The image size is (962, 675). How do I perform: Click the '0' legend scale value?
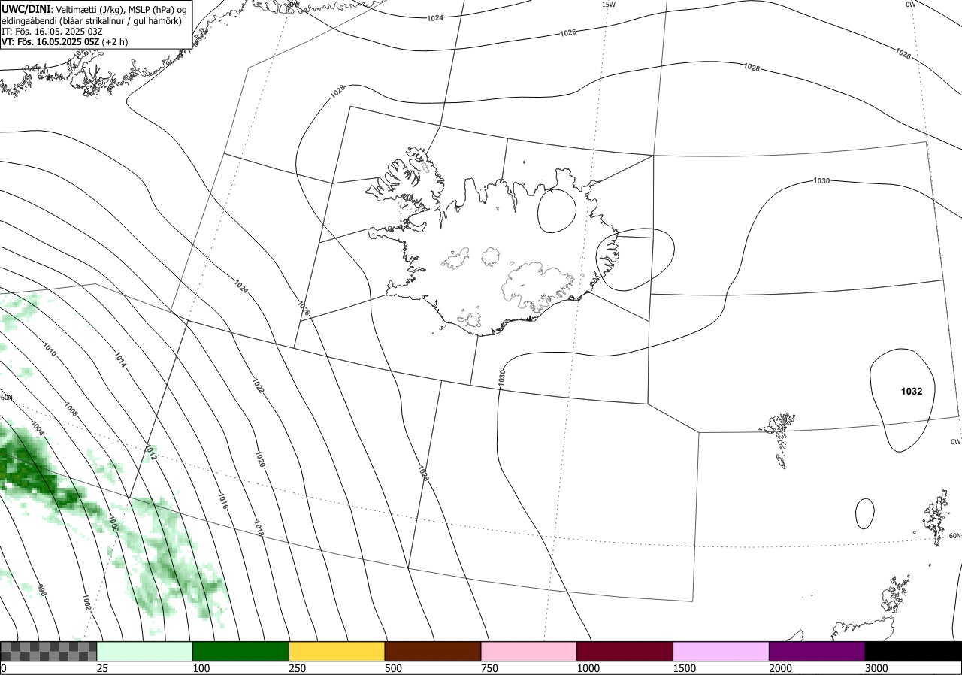click(x=4, y=668)
